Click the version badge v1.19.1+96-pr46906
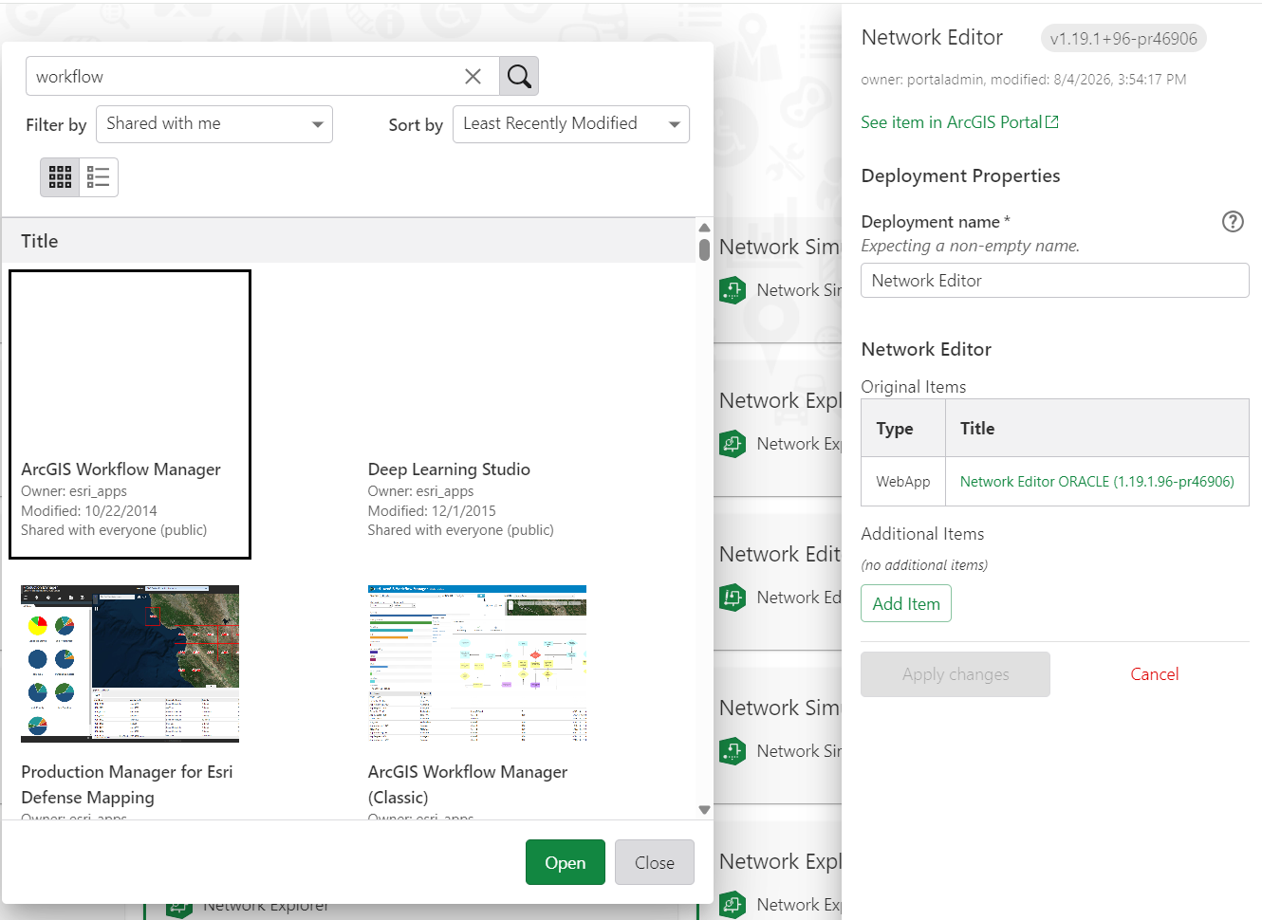Image resolution: width=1262 pixels, height=920 pixels. [1123, 39]
